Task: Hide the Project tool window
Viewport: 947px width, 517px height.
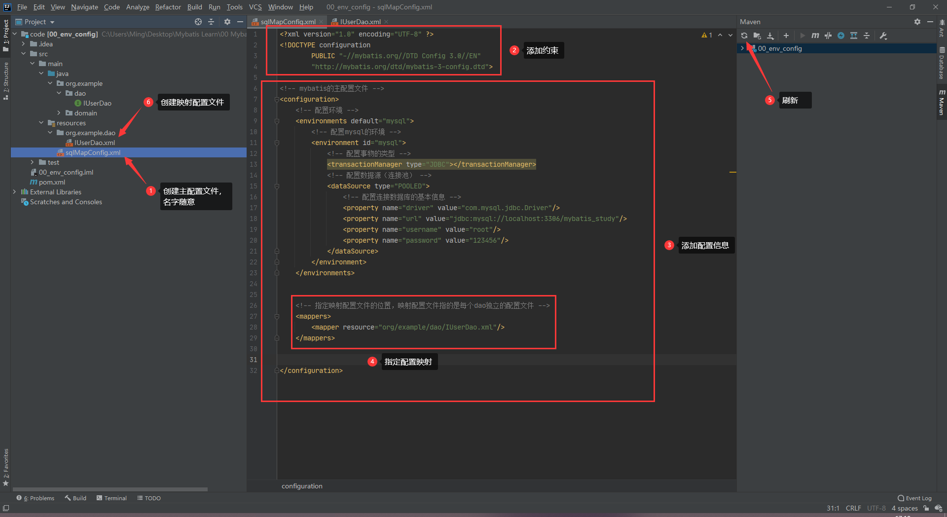Action: [240, 22]
